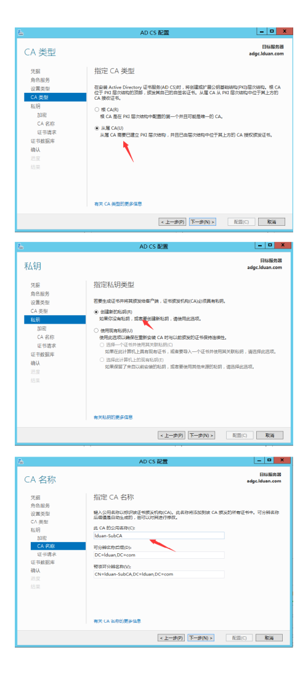The image size is (308, 680).
Task: Click 取消 in CA 类型 window
Action: [272, 222]
